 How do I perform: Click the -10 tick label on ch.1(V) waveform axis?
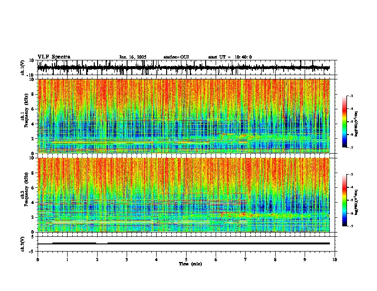[x=31, y=75]
